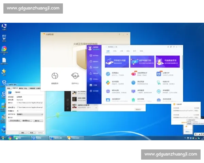Image resolution: width=204 pixels, height=163 pixels.
Task: Select the second category tab beside 全部
Action: tap(115, 51)
